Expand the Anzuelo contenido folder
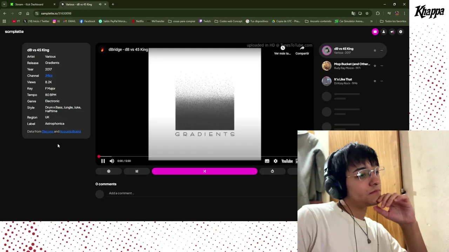This screenshot has width=449, height=252. (318, 21)
